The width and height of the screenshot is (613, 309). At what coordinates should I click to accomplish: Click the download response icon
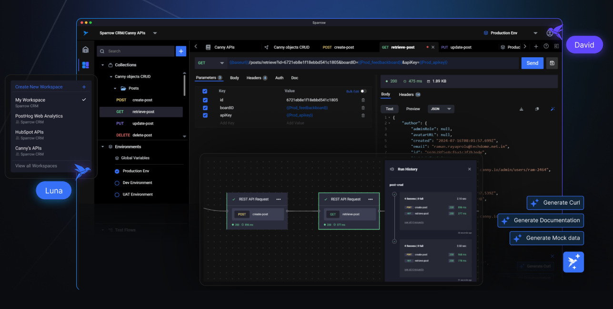click(521, 109)
